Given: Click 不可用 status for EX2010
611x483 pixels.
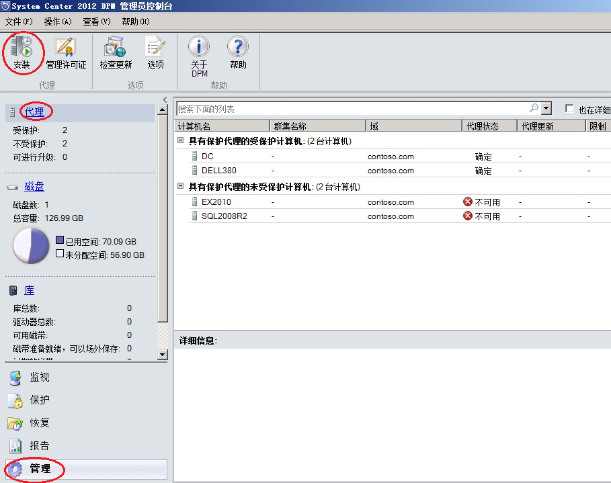Looking at the screenshot, I should click(x=487, y=202).
